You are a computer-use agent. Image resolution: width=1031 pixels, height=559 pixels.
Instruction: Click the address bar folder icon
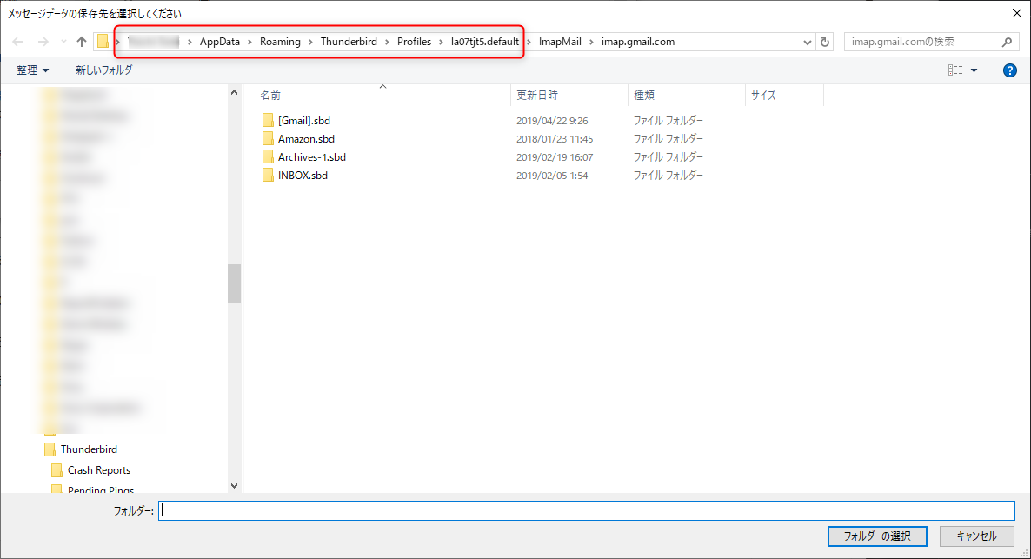[103, 42]
